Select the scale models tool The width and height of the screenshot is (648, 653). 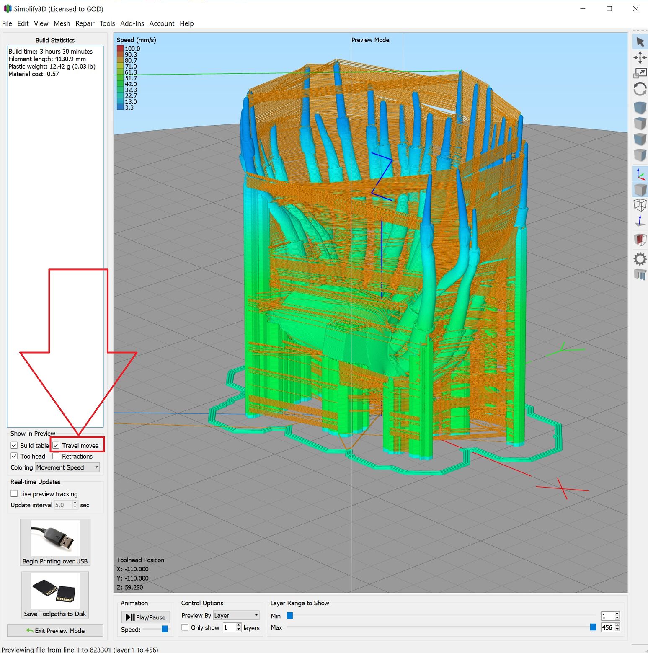click(x=640, y=73)
